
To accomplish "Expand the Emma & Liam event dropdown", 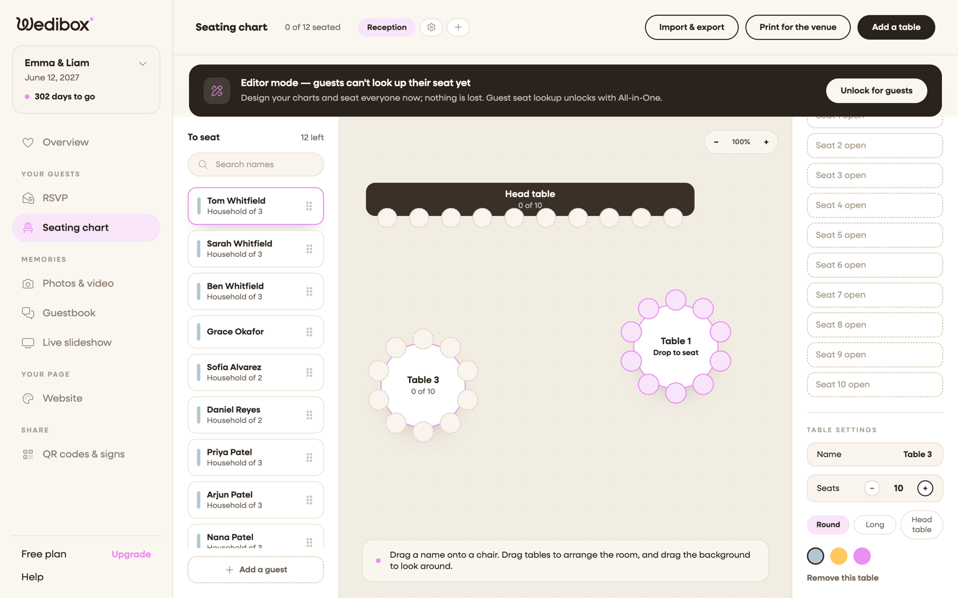I will point(143,63).
